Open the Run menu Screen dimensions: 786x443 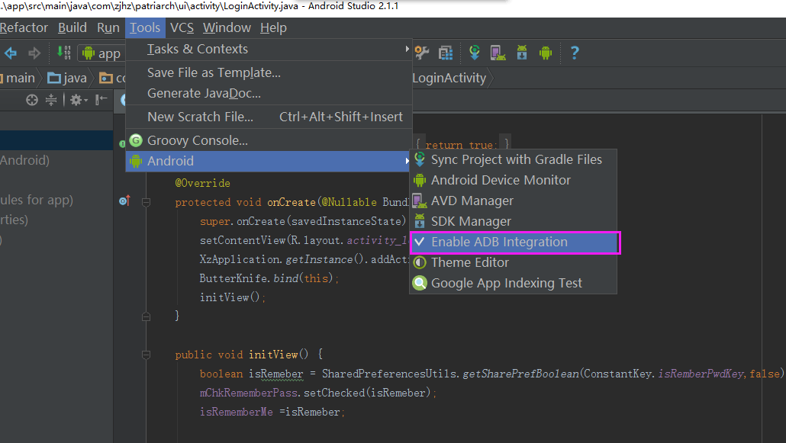click(x=108, y=27)
